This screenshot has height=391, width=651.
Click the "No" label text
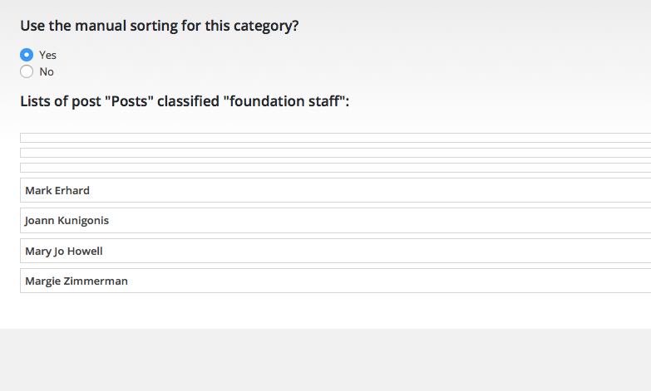[47, 72]
